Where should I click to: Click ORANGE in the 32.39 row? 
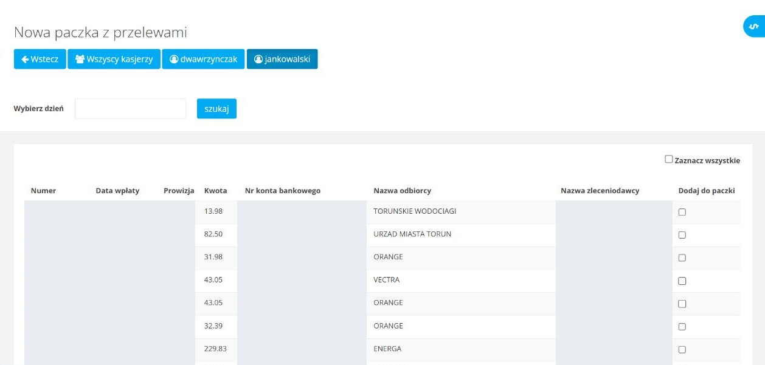point(389,326)
